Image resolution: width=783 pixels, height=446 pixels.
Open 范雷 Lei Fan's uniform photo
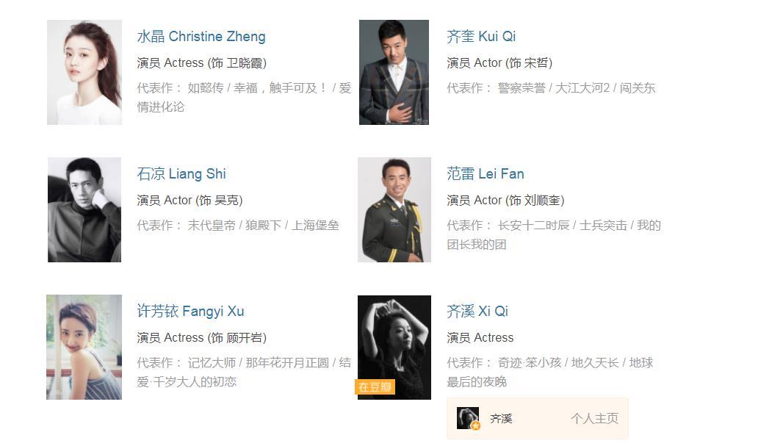click(394, 209)
